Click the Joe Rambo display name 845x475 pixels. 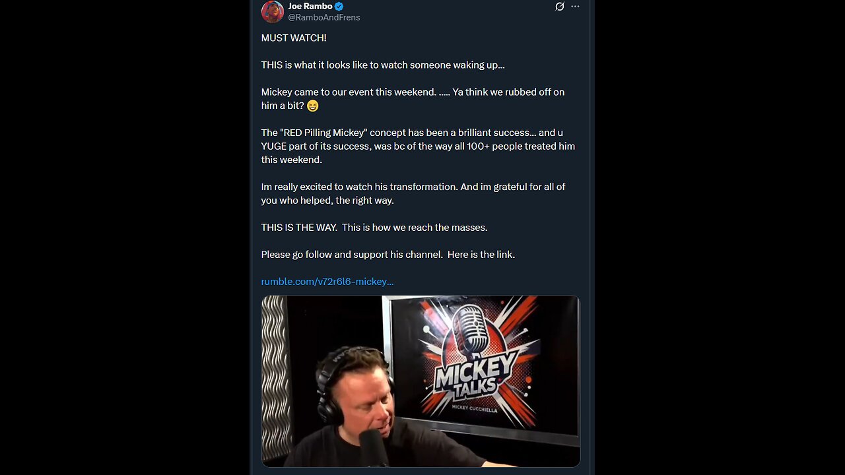[310, 7]
